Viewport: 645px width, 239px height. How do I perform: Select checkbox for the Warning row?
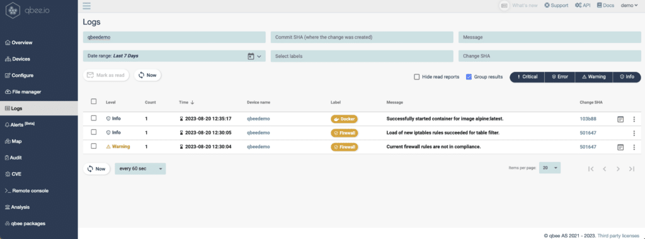coord(94,146)
